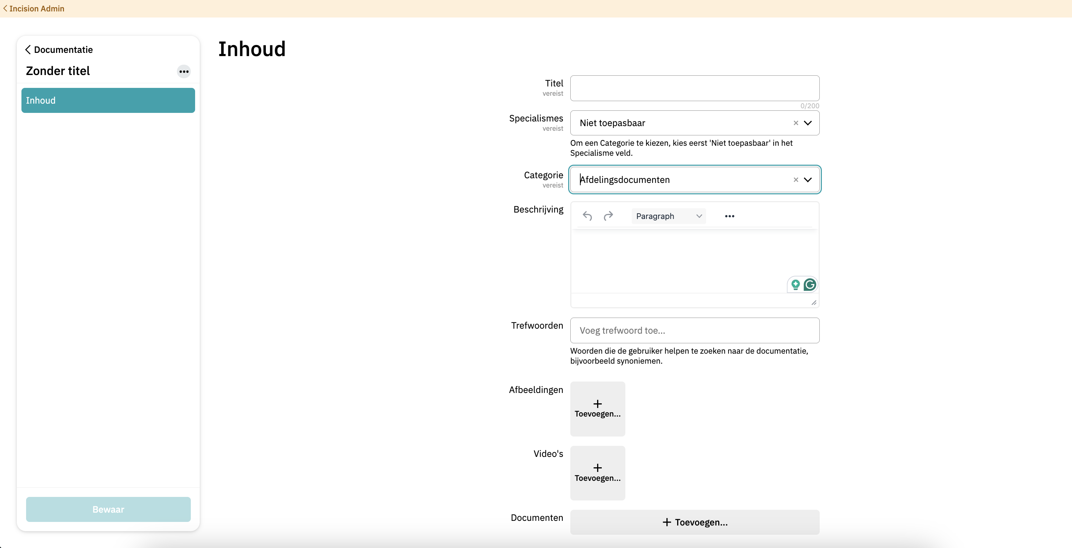Screen dimensions: 1072x548
Task: Add an image under Afbeeldingen
Action: pyautogui.click(x=597, y=409)
